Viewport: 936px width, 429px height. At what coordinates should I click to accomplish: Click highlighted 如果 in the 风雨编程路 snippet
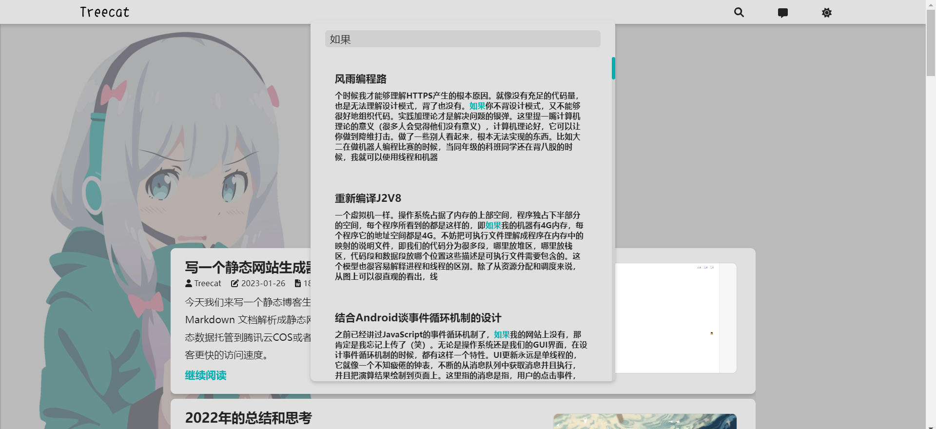point(477,106)
